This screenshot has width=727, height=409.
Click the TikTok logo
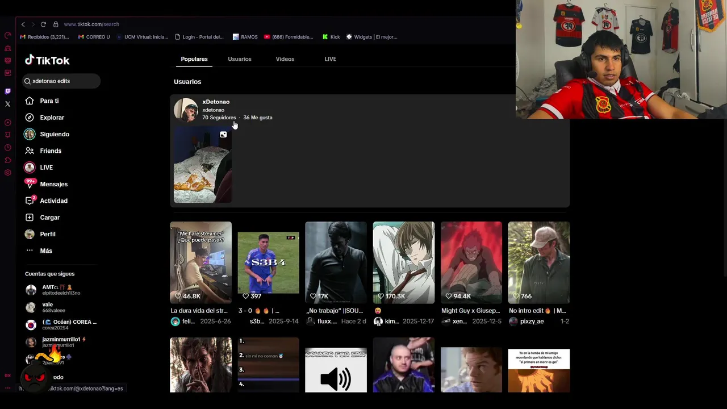[47, 60]
